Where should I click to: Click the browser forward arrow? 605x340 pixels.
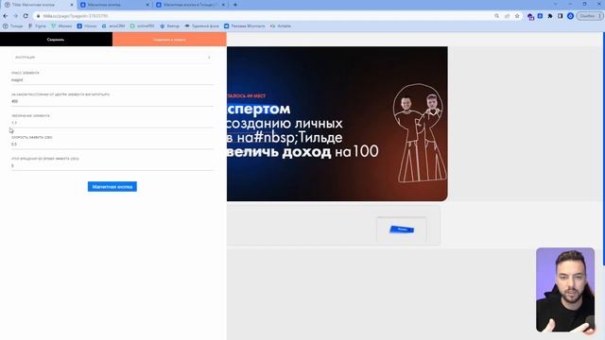pyautogui.click(x=15, y=16)
